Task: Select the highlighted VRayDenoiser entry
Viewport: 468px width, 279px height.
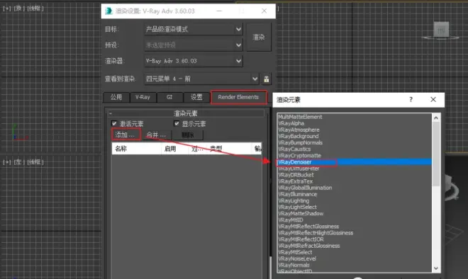Action: pyautogui.click(x=355, y=162)
